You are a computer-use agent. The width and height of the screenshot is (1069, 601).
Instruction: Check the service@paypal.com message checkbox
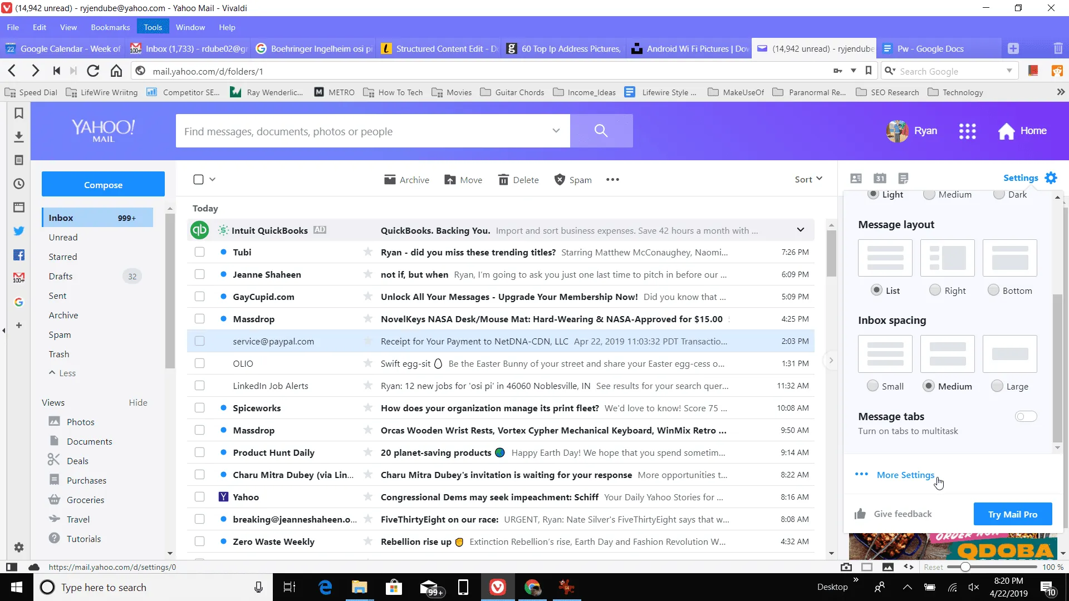click(x=199, y=341)
